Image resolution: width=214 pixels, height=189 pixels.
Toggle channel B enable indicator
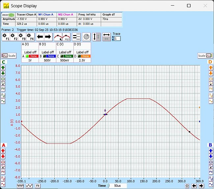pyautogui.click(x=44, y=56)
